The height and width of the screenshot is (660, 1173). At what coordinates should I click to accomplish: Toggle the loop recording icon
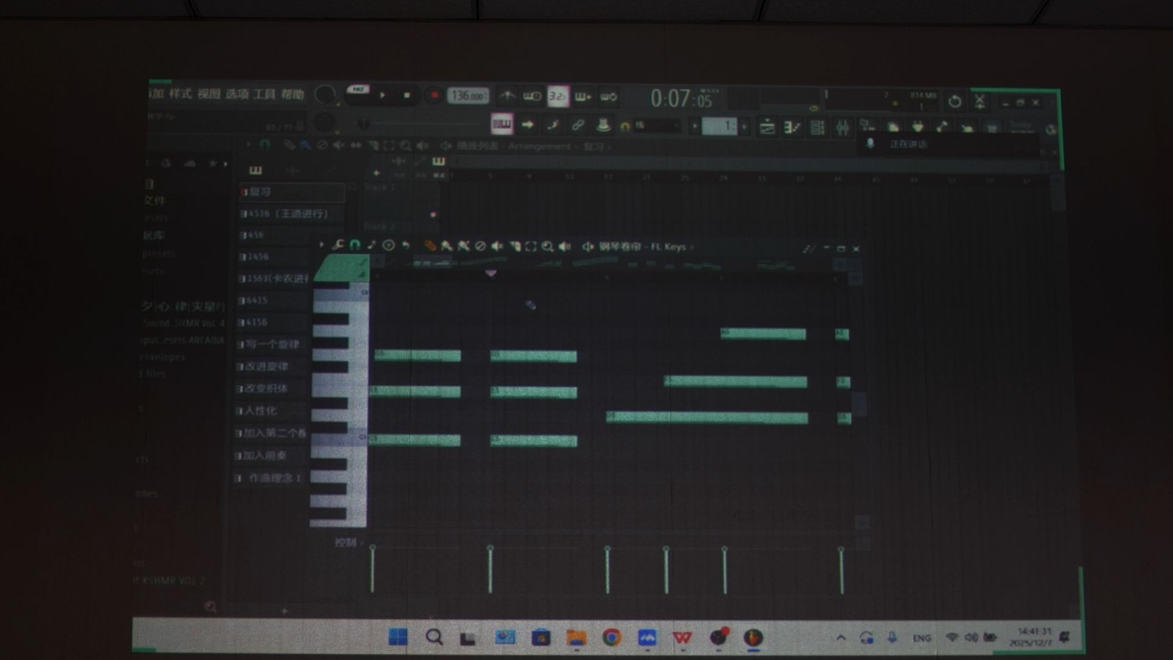point(608,97)
